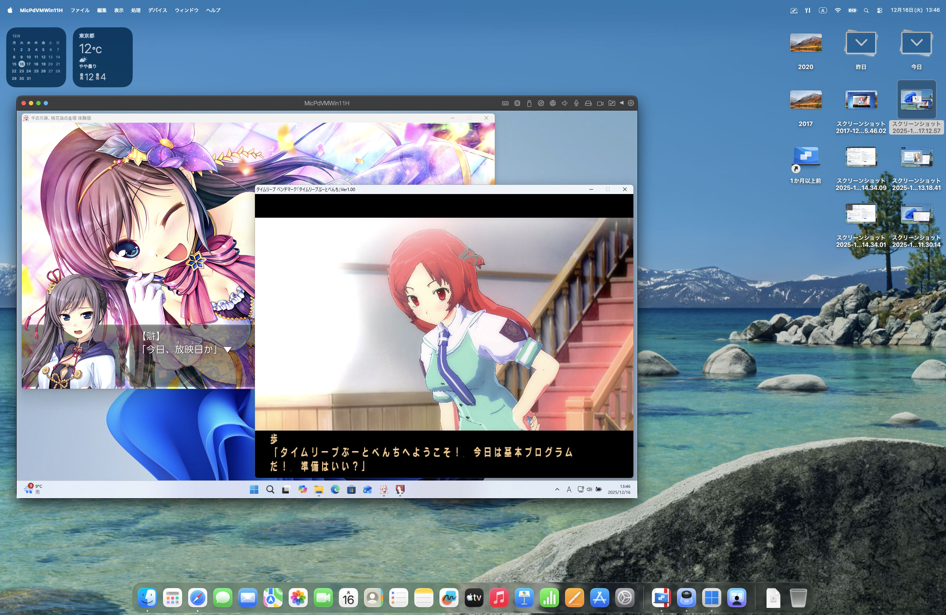Click the hard disk drive icon in VM toolbar

pyautogui.click(x=588, y=103)
